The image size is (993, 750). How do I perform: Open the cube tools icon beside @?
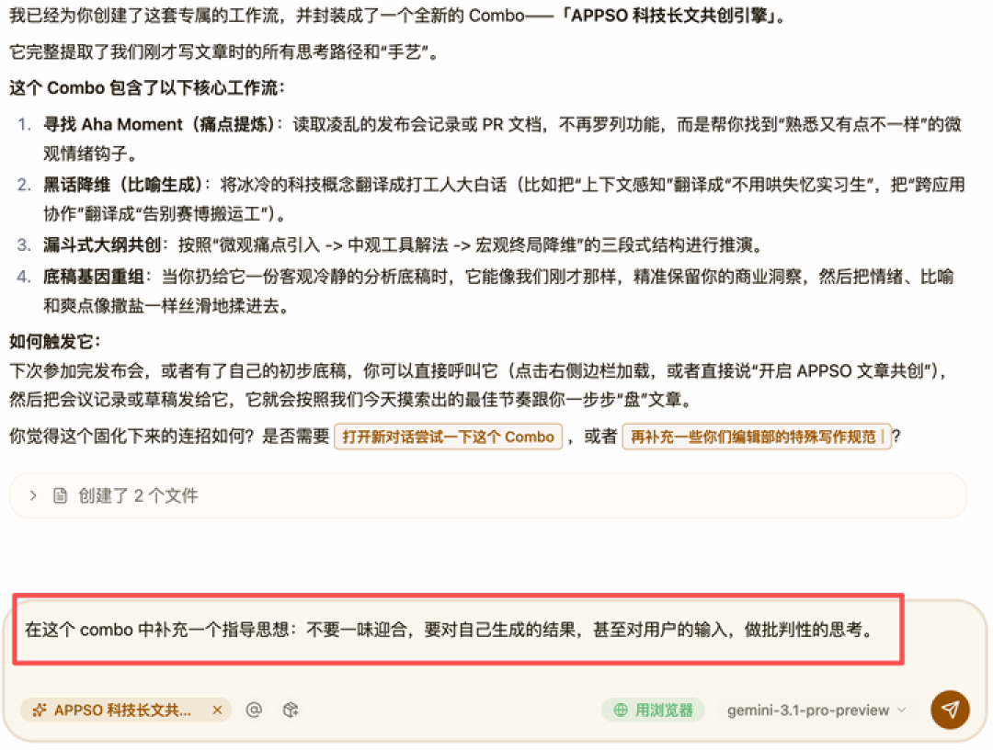[291, 710]
